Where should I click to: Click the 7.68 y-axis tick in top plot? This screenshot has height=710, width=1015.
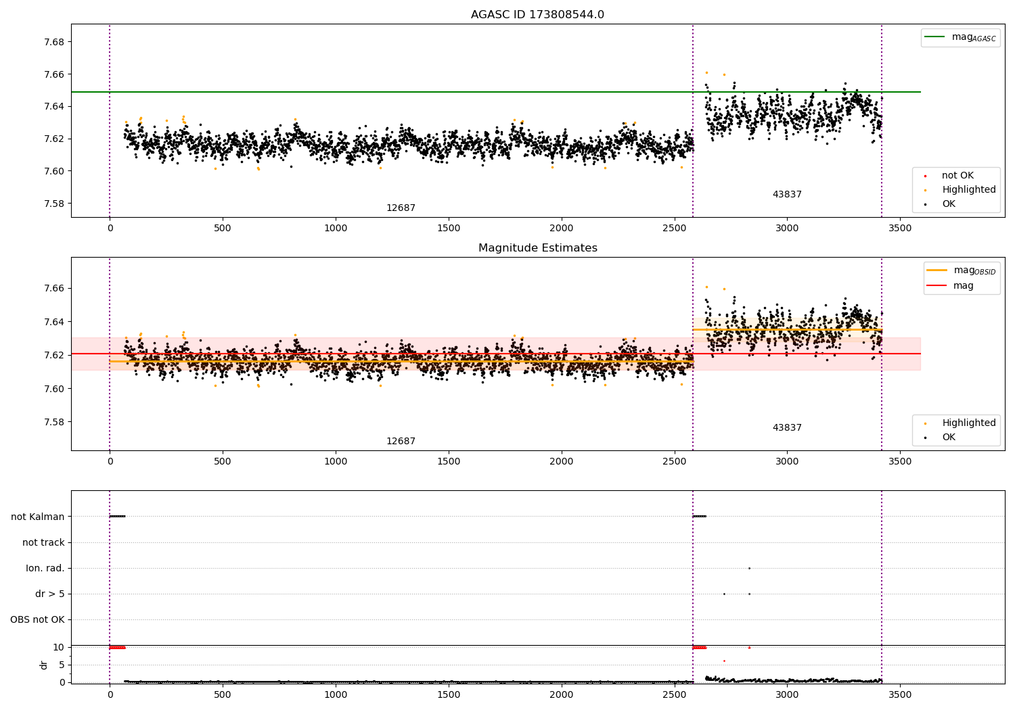pos(54,42)
